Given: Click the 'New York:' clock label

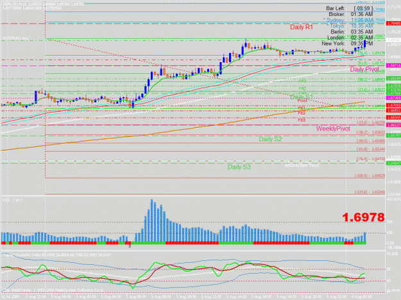Looking at the screenshot, I should pyautogui.click(x=333, y=43).
